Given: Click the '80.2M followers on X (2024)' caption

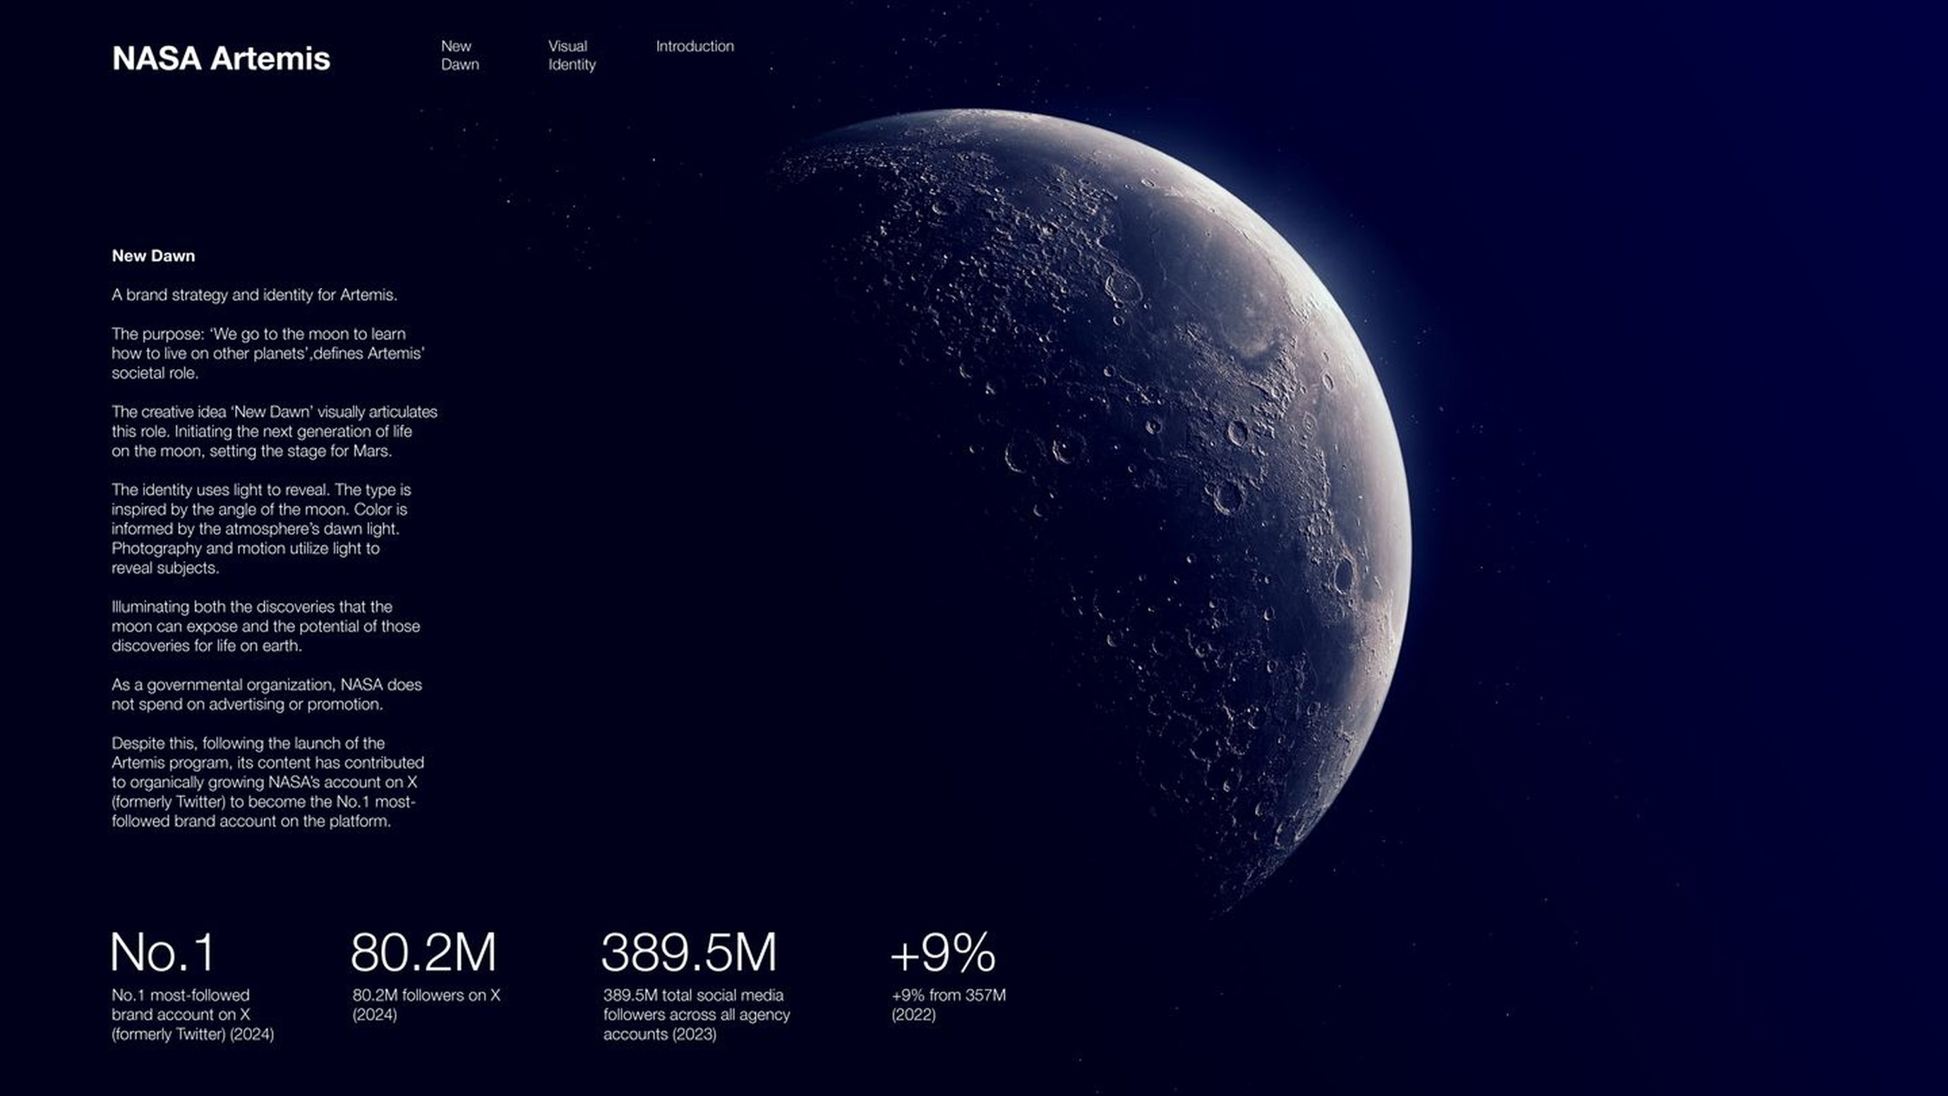Looking at the screenshot, I should click(426, 1005).
